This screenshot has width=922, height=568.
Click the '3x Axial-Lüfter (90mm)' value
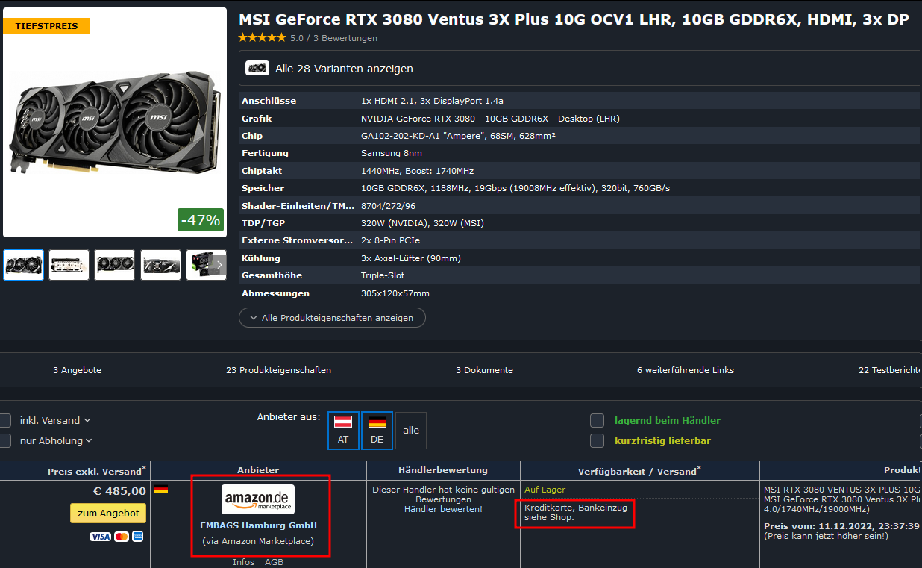(x=411, y=258)
